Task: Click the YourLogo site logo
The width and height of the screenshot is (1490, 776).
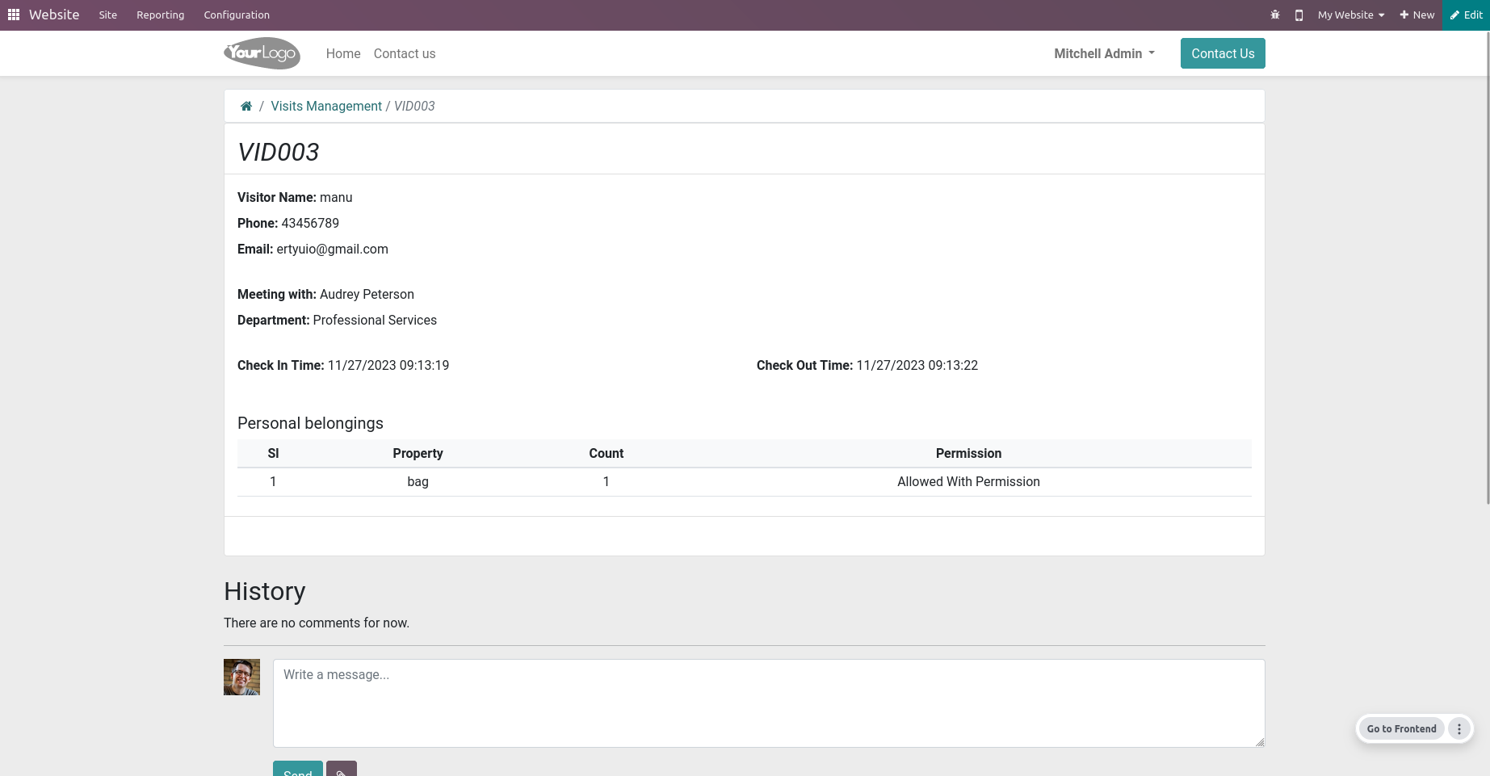Action: [x=262, y=53]
